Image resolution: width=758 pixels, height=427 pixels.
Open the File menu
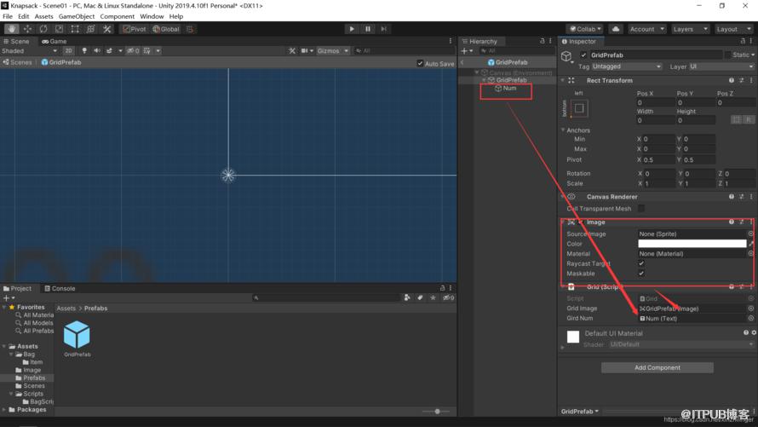(8, 16)
